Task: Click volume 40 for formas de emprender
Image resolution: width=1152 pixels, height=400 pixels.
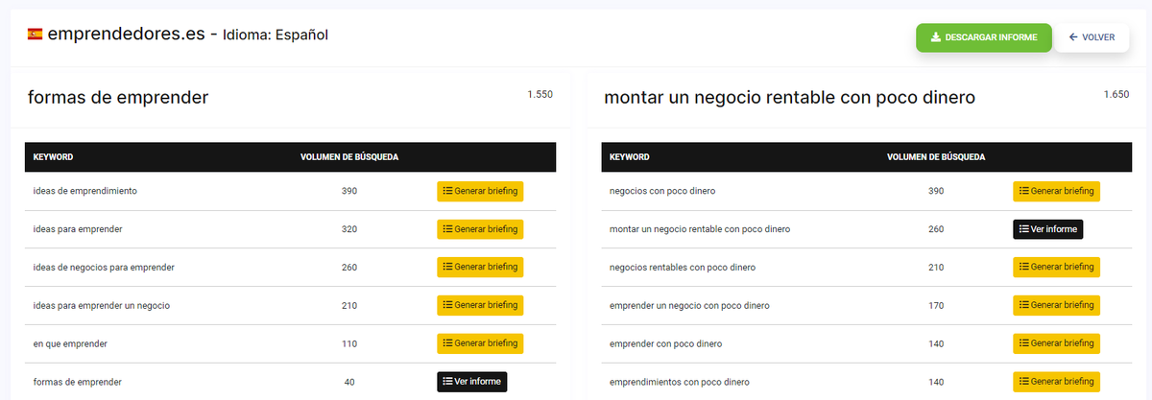Action: click(349, 382)
